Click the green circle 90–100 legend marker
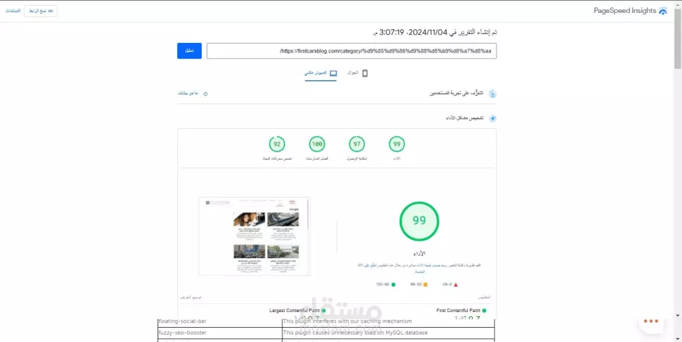This screenshot has width=682, height=342. [x=394, y=285]
